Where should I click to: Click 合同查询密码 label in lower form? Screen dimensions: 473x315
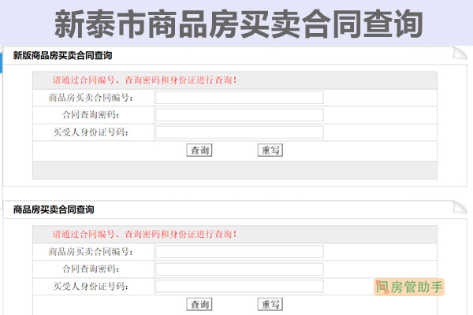[x=91, y=269]
